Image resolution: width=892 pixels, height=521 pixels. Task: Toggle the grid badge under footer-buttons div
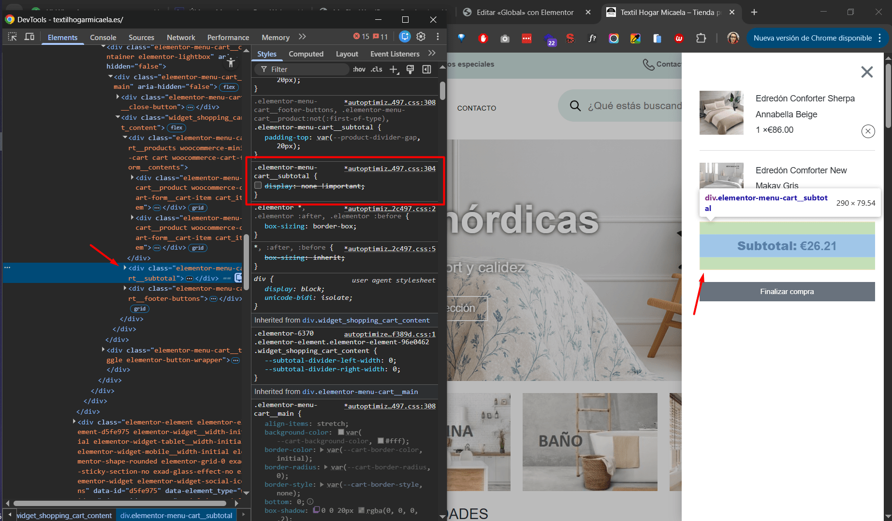(x=140, y=309)
